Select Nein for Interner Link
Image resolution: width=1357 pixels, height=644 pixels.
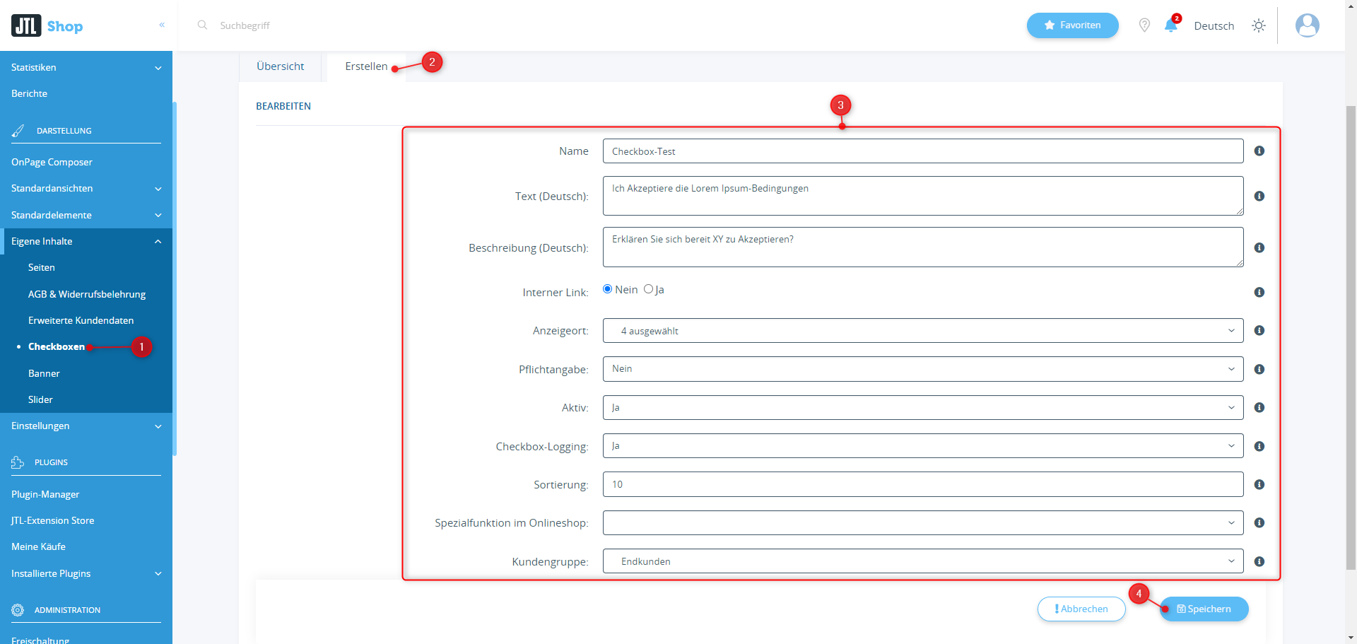pos(607,289)
